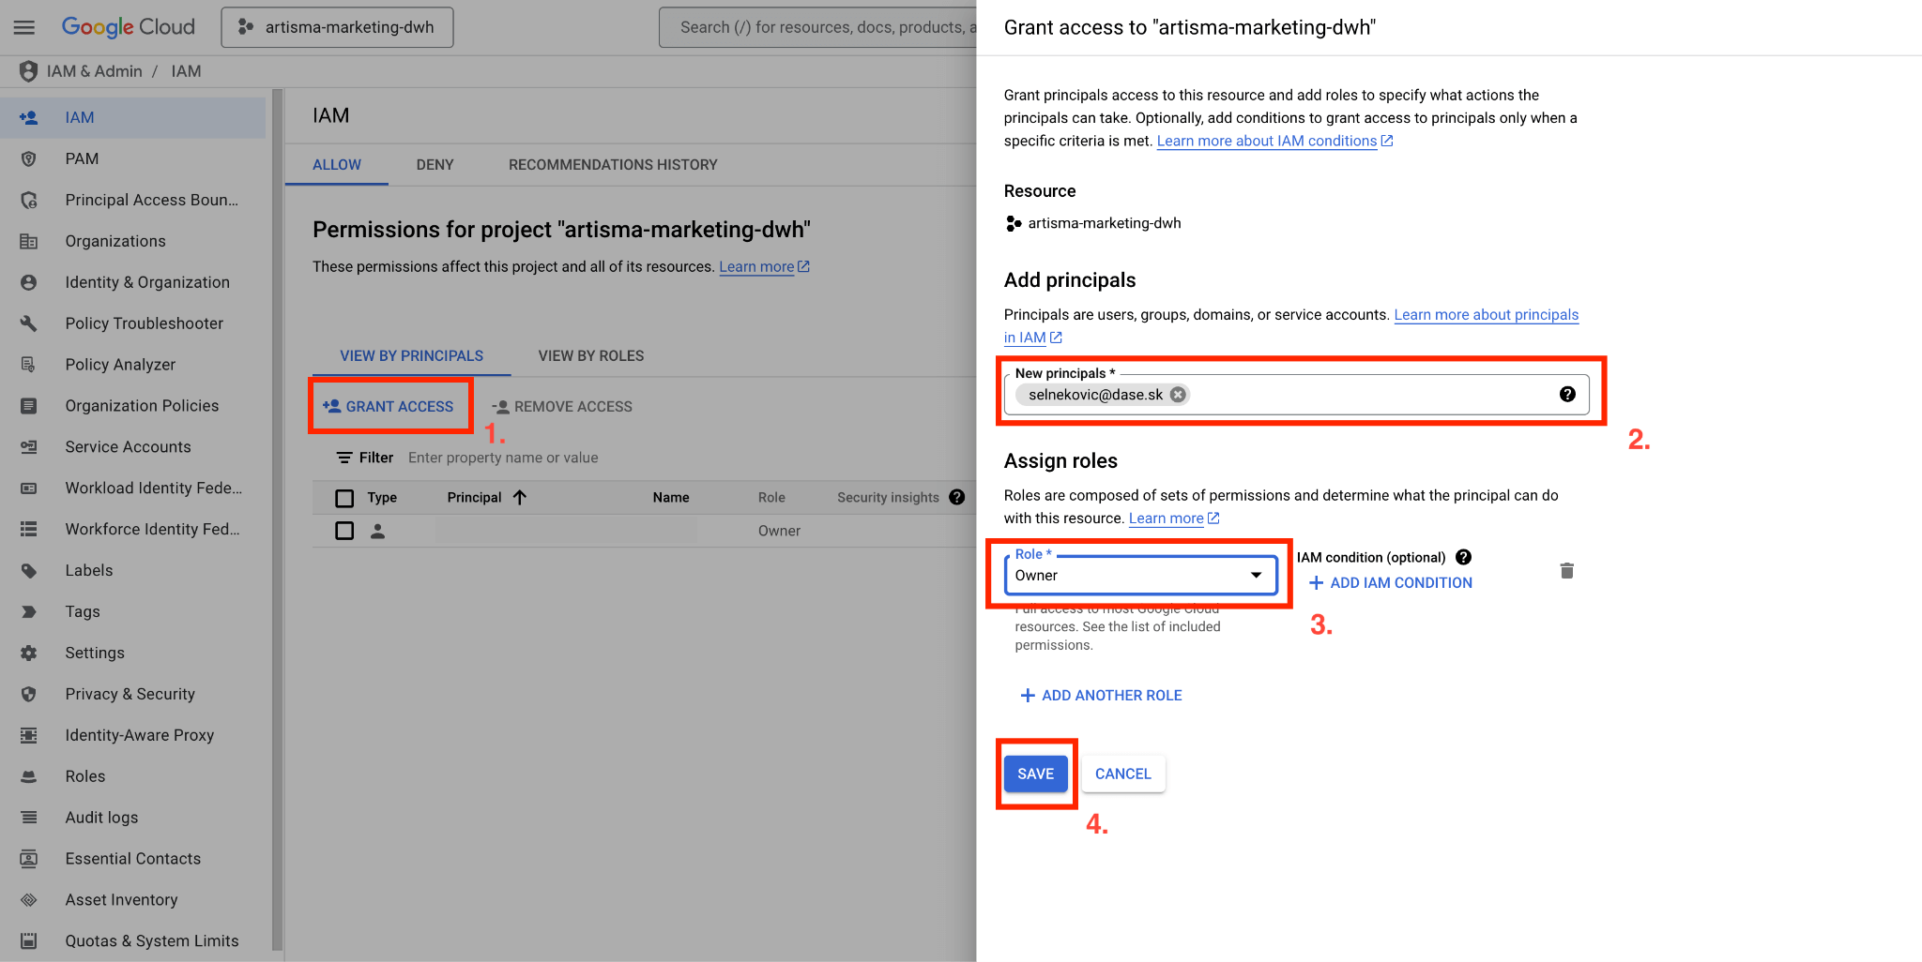The height and width of the screenshot is (962, 1922).
Task: Click the PAM sidebar icon
Action: pyautogui.click(x=29, y=159)
